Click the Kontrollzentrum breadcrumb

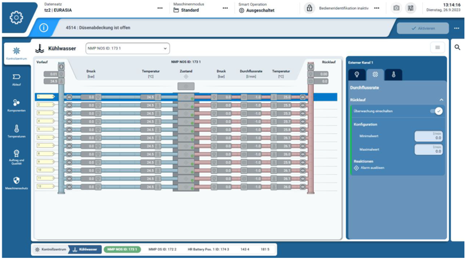(51, 249)
